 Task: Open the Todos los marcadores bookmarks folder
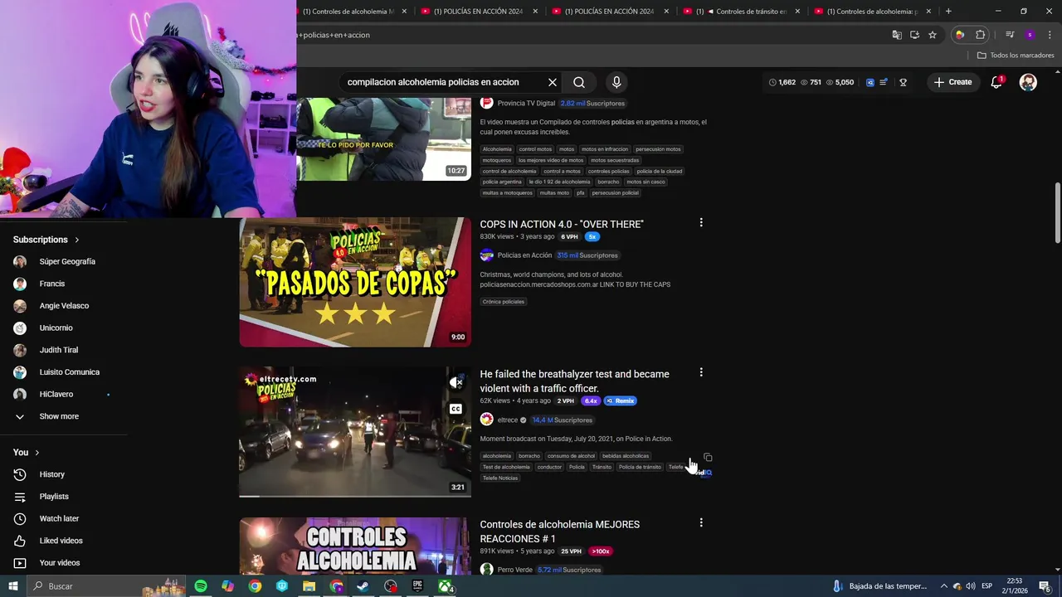coord(1016,56)
